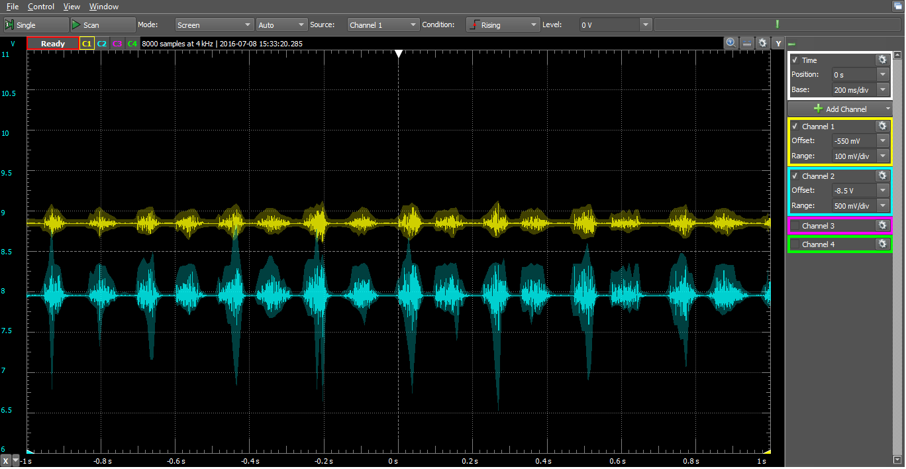Click the zoom magnifier icon above plot

pos(731,43)
